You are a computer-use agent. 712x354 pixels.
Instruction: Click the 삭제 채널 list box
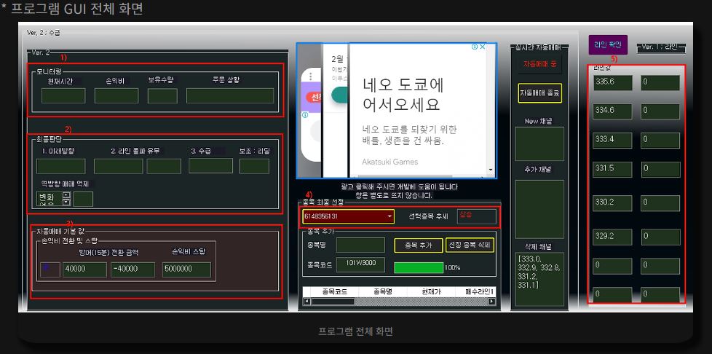point(539,279)
